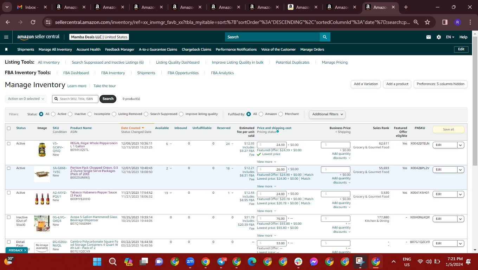Image resolution: width=478 pixels, height=270 pixels.
Task: Open the tab search chevron in Chrome
Action: [7, 7]
